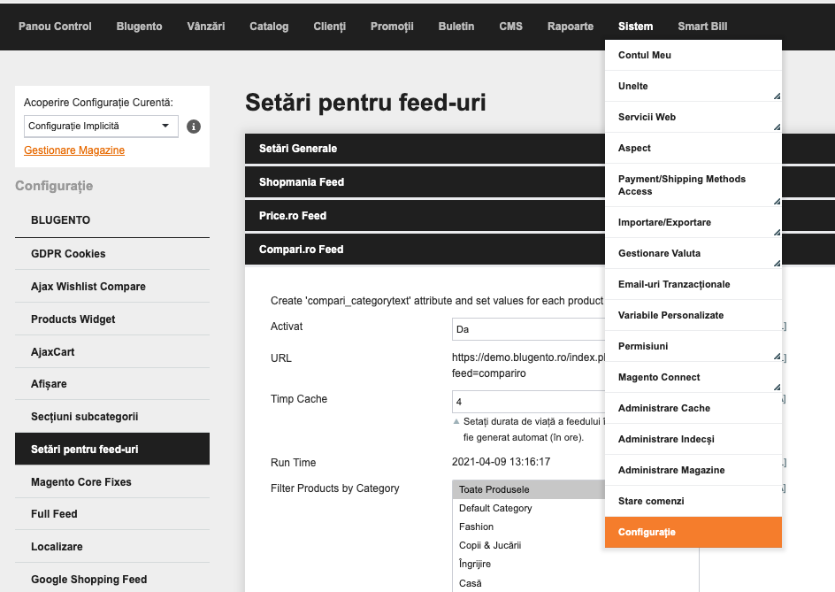This screenshot has height=592, width=835.
Task: Open AjaxCart configuration section
Action: [112, 351]
